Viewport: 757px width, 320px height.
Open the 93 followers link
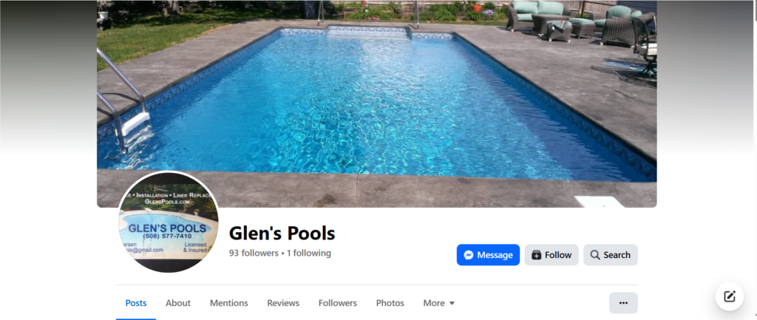click(x=254, y=253)
